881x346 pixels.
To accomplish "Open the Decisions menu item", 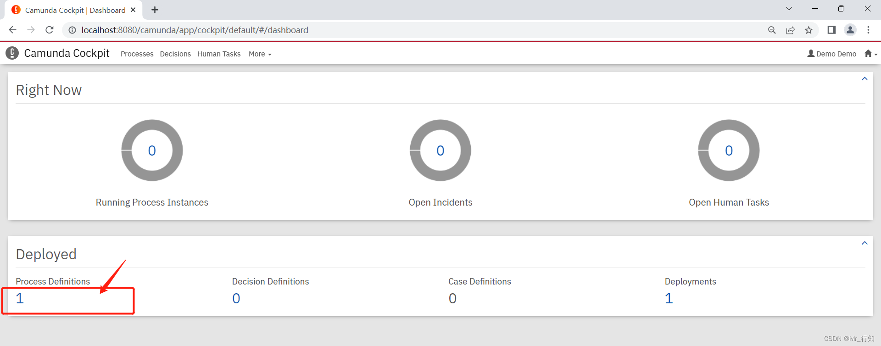I will coord(175,54).
